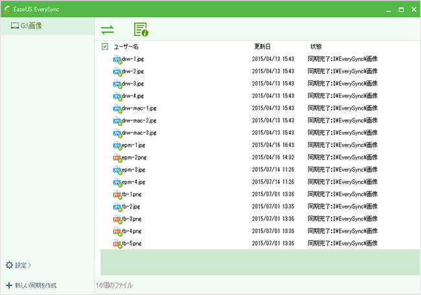Select file name drw-3.jpg
Screen dimensions: 421x295
coord(133,84)
